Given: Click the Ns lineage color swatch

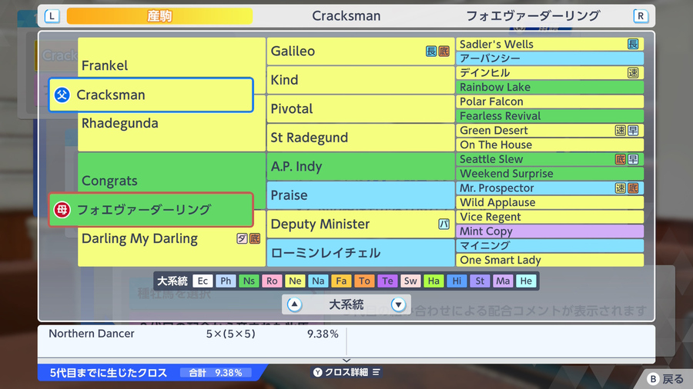Looking at the screenshot, I should (249, 281).
